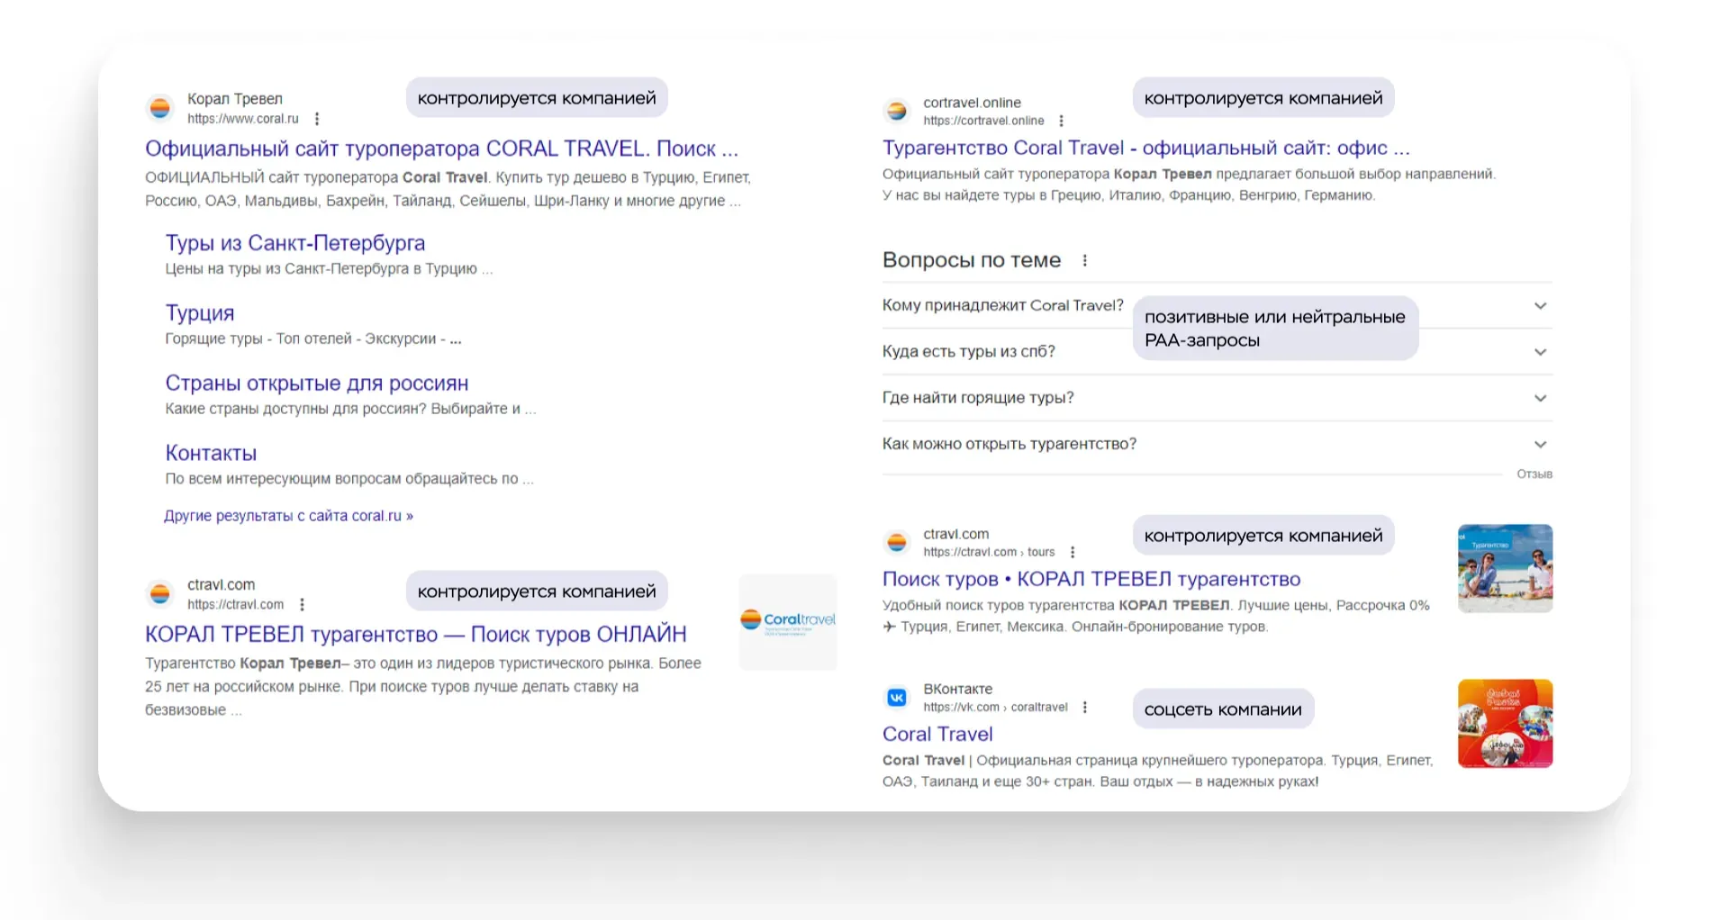
Task: Click the ВКонтакте logo icon
Action: point(896,697)
